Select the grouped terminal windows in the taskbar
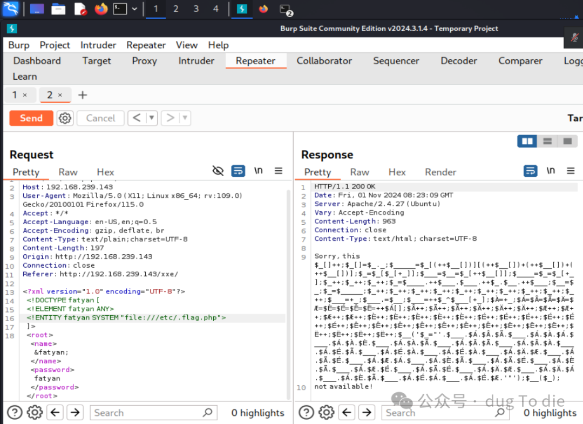583x424 pixels. point(286,10)
